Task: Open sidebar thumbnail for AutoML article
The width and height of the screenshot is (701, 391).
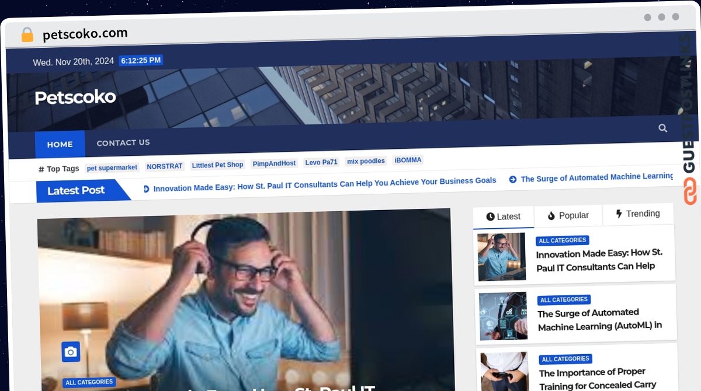Action: click(503, 316)
